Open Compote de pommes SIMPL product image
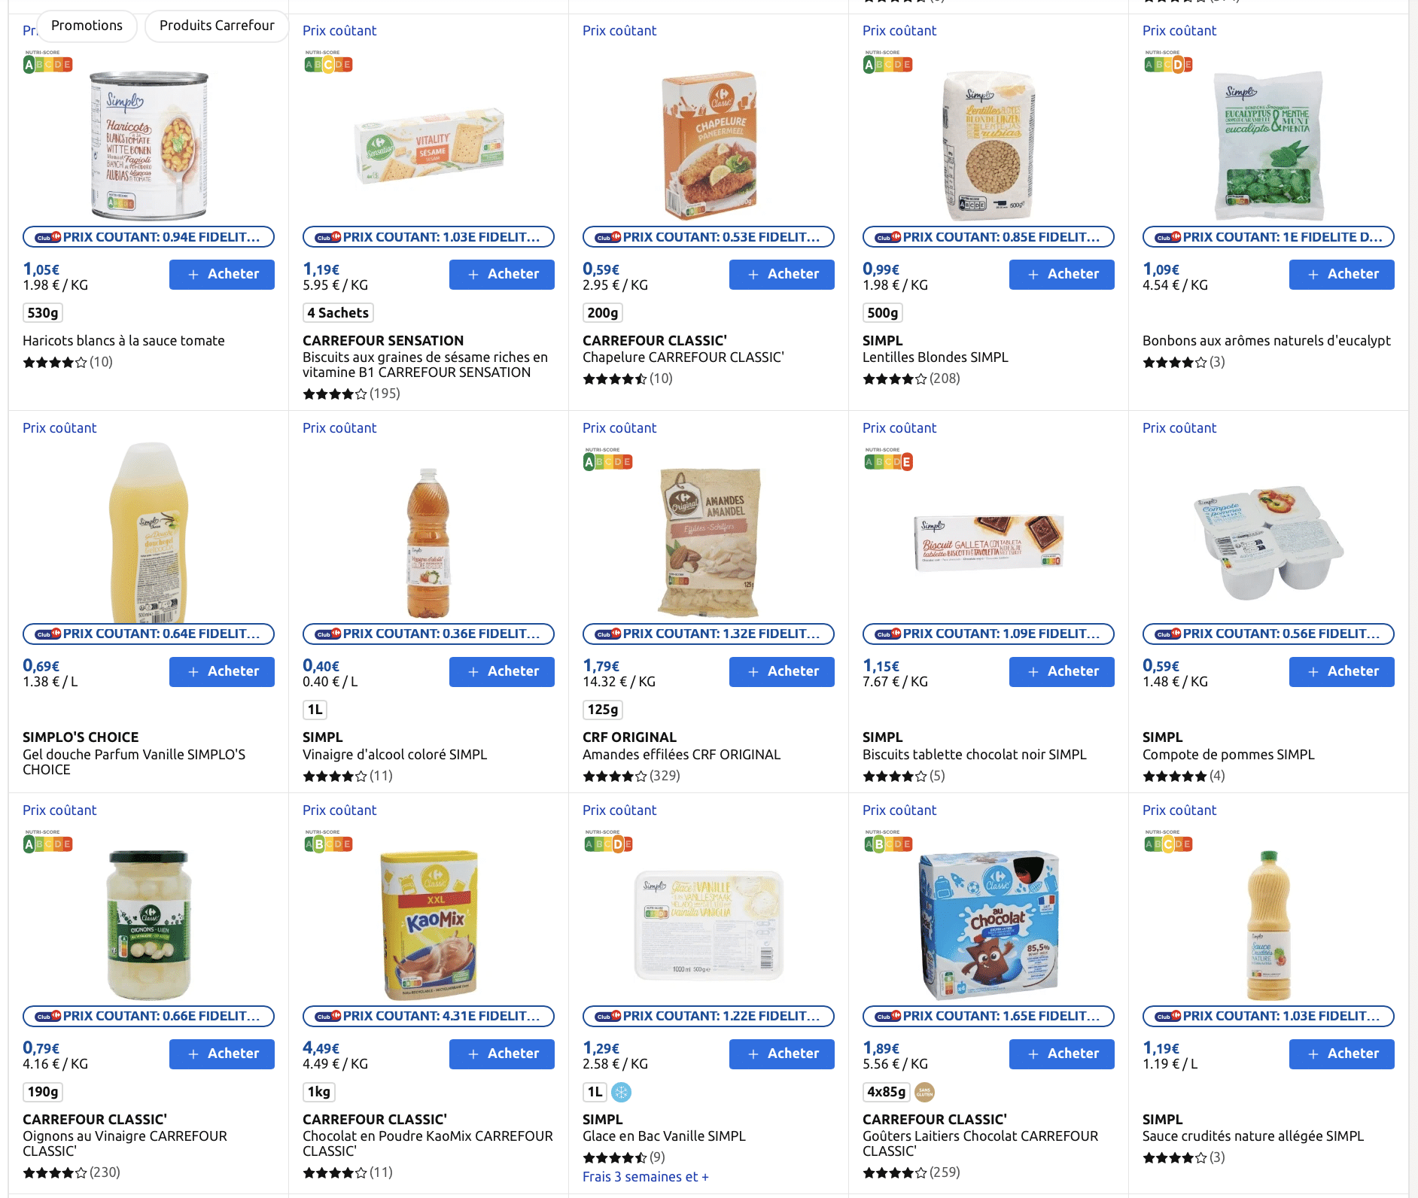Image resolution: width=1418 pixels, height=1198 pixels. click(x=1268, y=542)
